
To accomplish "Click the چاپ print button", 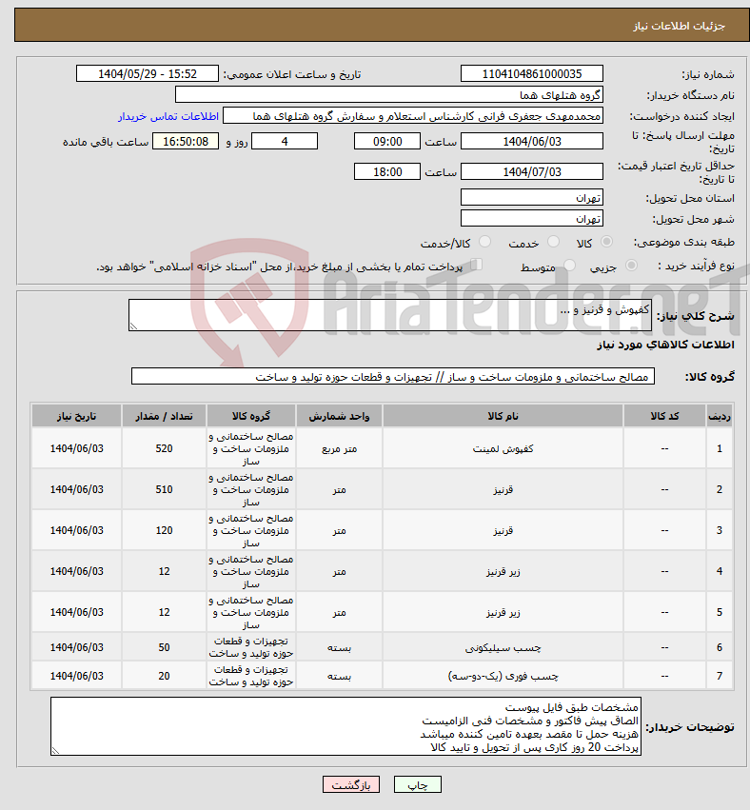I will (x=418, y=784).
